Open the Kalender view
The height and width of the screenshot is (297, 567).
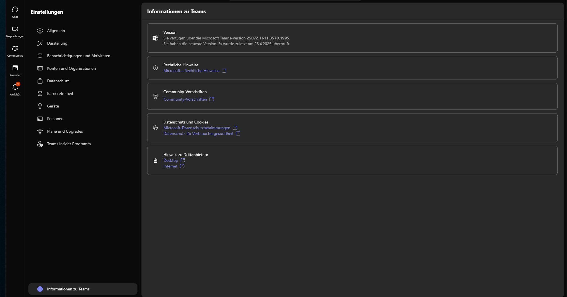[15, 69]
